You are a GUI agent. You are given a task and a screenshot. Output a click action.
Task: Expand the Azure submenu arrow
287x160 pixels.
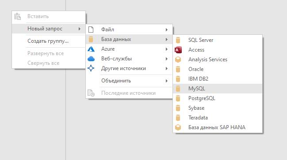point(167,49)
